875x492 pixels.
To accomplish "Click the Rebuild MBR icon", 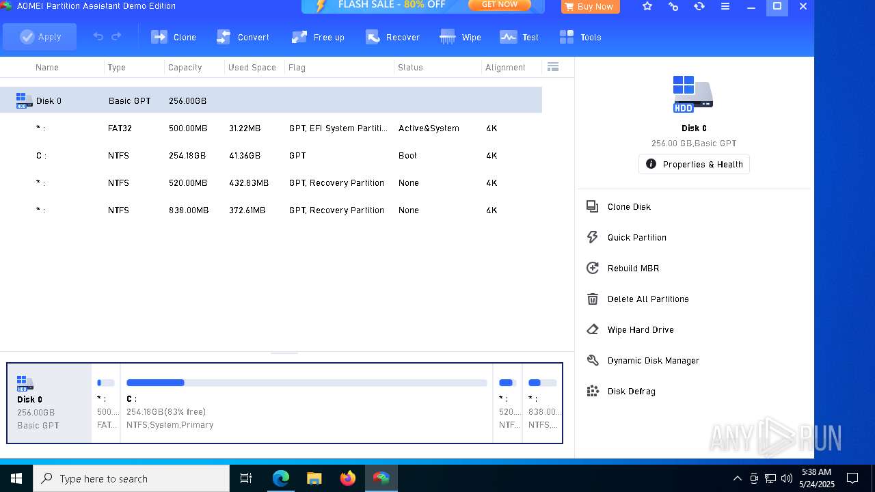I will [593, 268].
